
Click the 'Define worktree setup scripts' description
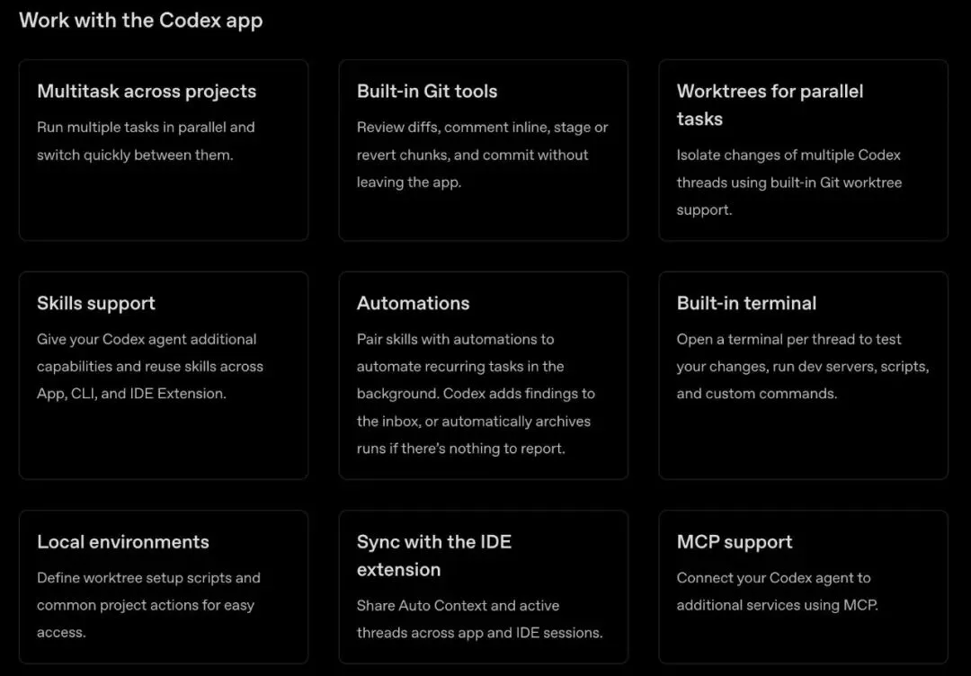pyautogui.click(x=149, y=605)
